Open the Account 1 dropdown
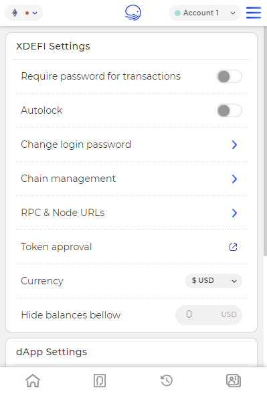 [x=205, y=13]
